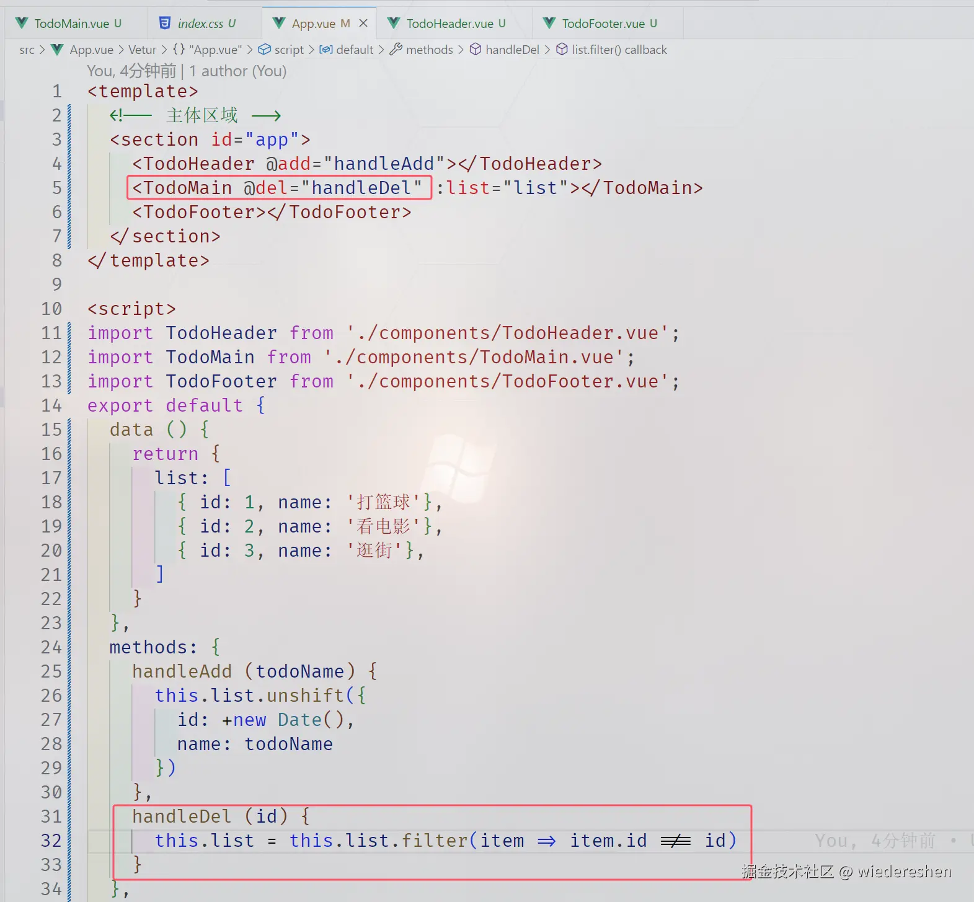This screenshot has width=974, height=902.
Task: Click the 主体区域 comment text
Action: point(202,115)
